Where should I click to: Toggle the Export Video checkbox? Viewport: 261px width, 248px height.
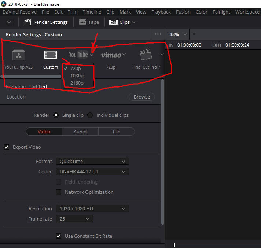pyautogui.click(x=7, y=147)
